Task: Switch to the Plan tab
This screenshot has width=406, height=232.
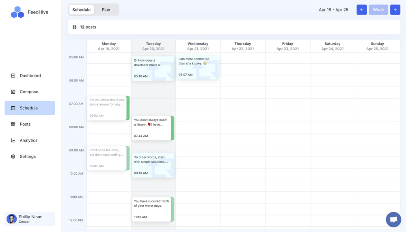Action: click(x=106, y=10)
